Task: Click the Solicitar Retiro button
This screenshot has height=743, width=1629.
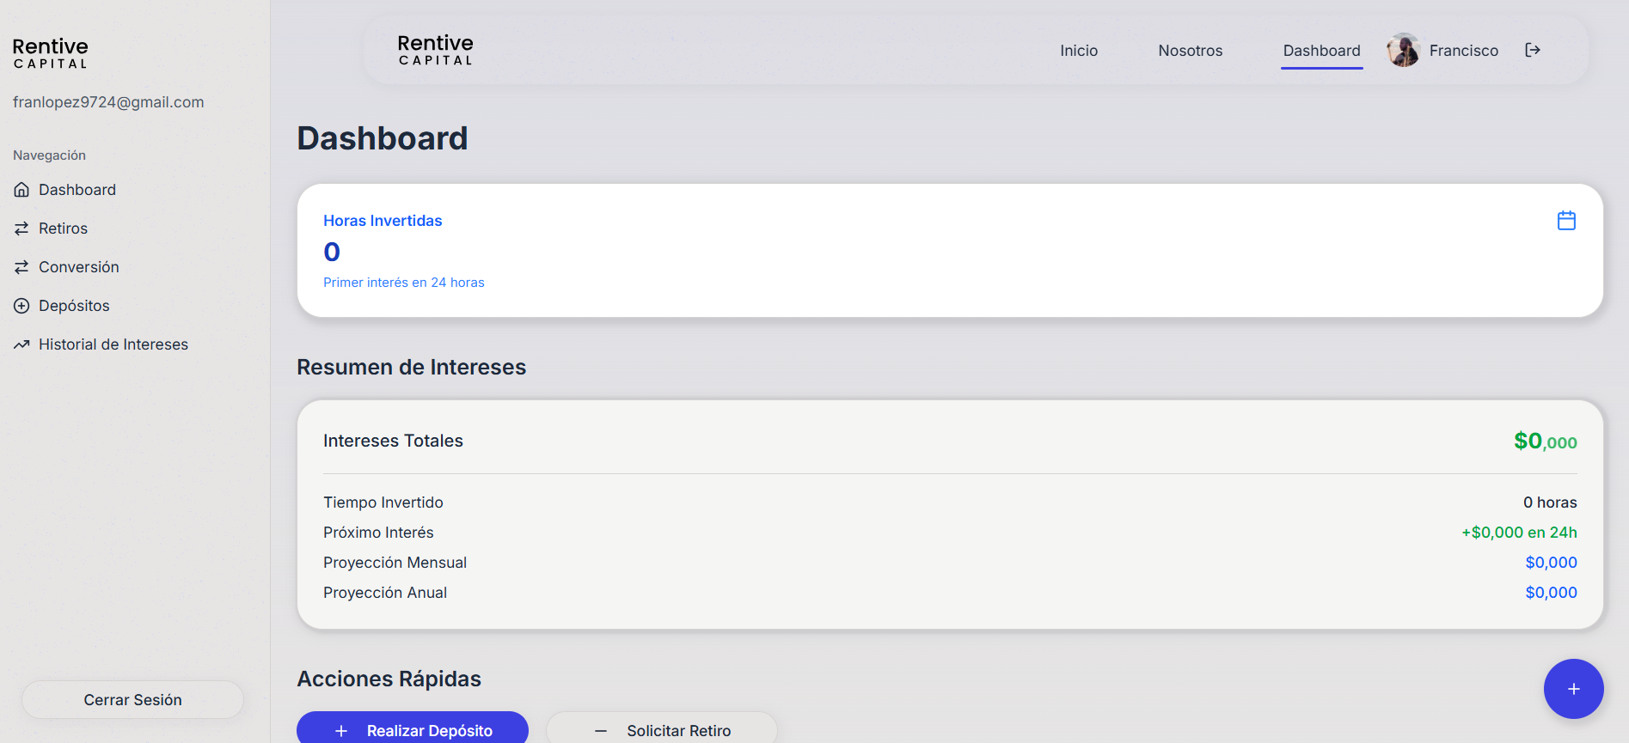Action: [x=662, y=728]
